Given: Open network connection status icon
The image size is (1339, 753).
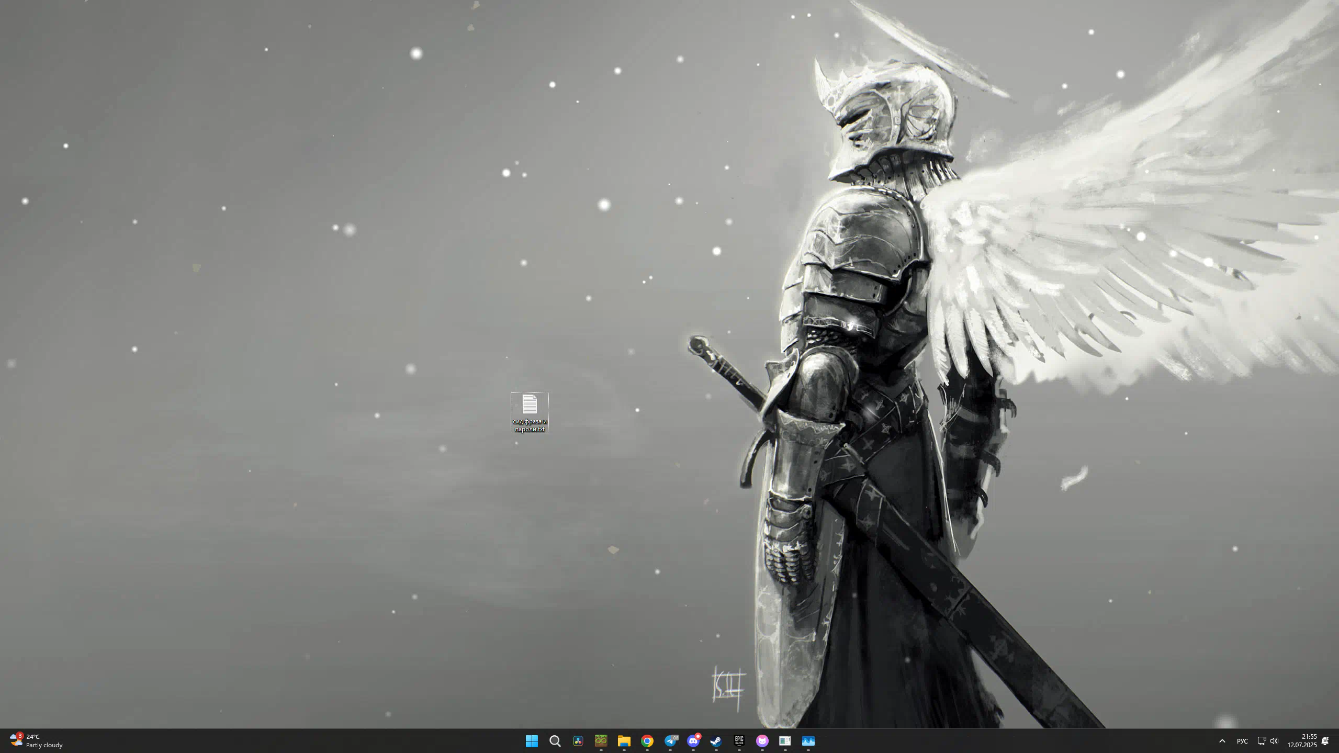Looking at the screenshot, I should pos(1262,741).
